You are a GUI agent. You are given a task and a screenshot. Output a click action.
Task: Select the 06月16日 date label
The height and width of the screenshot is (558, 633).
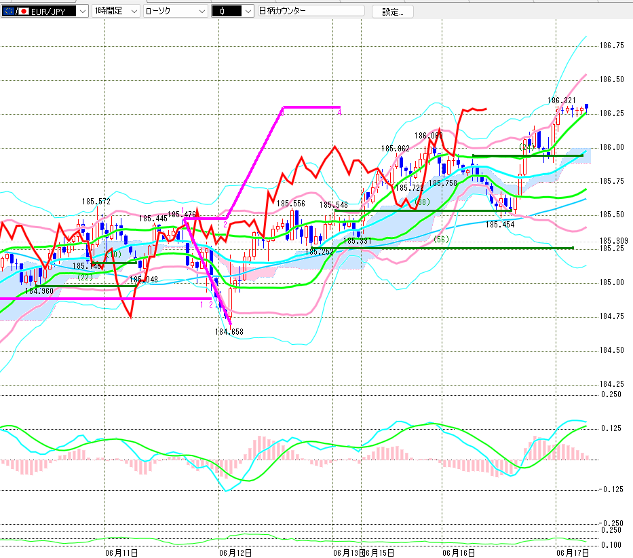[x=458, y=553]
